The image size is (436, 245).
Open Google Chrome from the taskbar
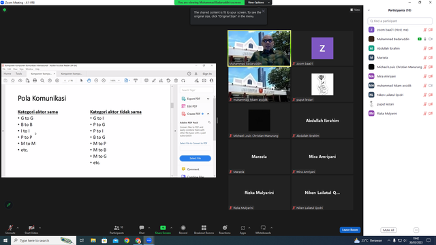(x=127, y=240)
